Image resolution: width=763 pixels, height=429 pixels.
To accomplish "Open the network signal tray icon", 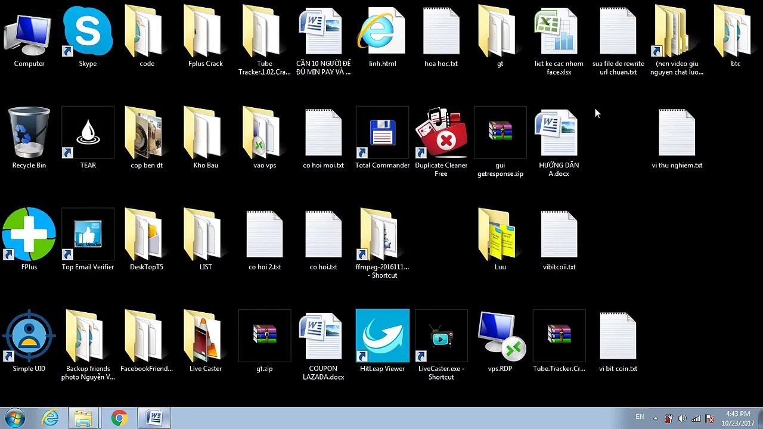I will click(x=696, y=418).
